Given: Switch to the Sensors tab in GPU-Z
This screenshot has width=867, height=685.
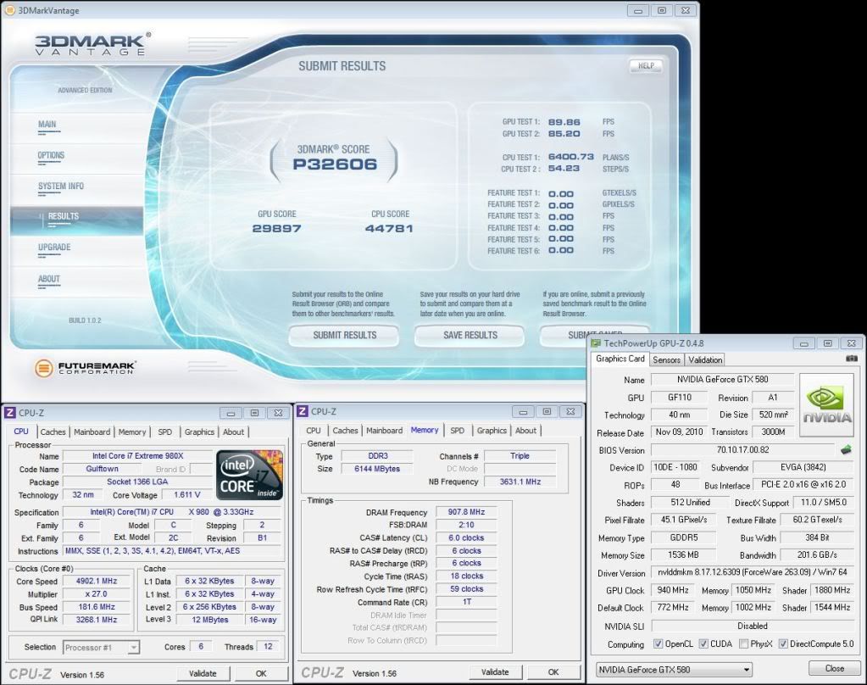Looking at the screenshot, I should point(666,359).
